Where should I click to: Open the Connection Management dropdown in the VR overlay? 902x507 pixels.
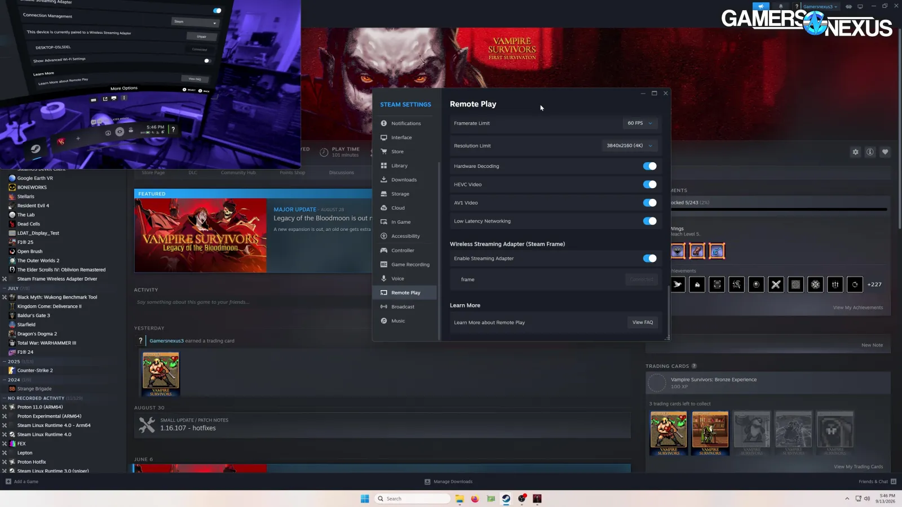[x=194, y=22]
